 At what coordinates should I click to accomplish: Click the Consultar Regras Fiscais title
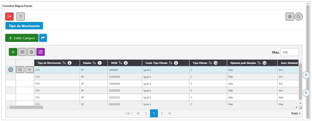click(17, 6)
